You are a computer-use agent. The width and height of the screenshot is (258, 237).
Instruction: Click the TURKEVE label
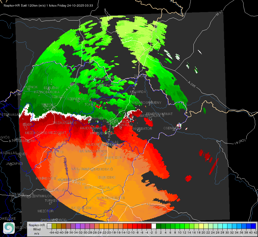(x=52, y=201)
